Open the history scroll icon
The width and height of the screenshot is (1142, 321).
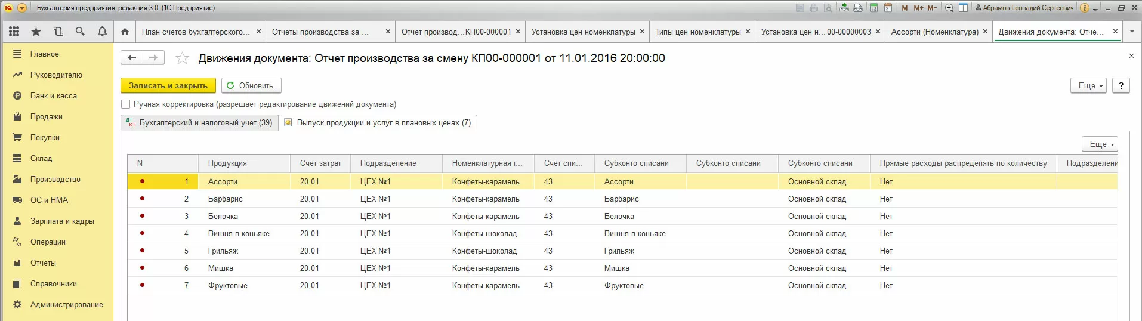coord(58,32)
